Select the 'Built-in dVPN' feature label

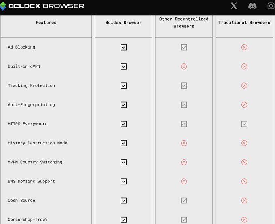pyautogui.click(x=24, y=66)
